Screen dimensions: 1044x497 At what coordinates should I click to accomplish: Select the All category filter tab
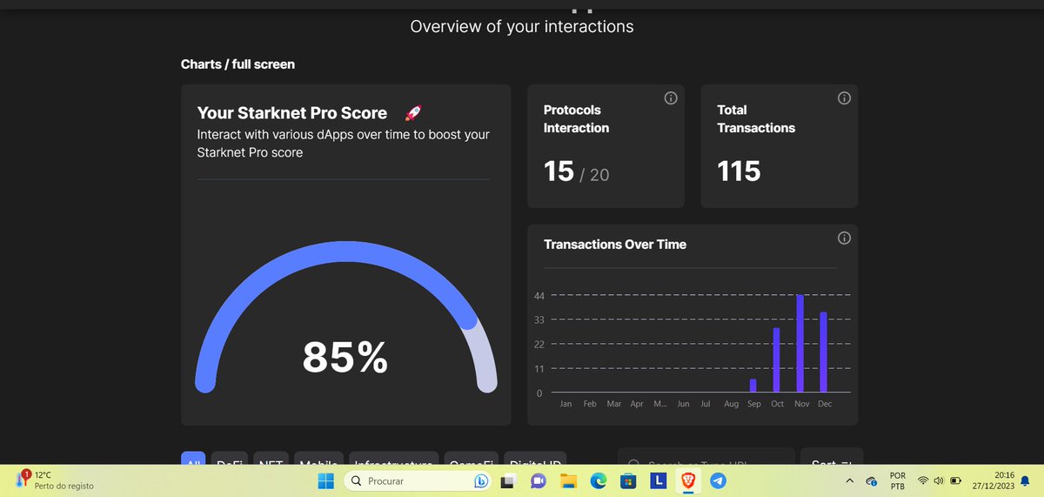click(193, 458)
